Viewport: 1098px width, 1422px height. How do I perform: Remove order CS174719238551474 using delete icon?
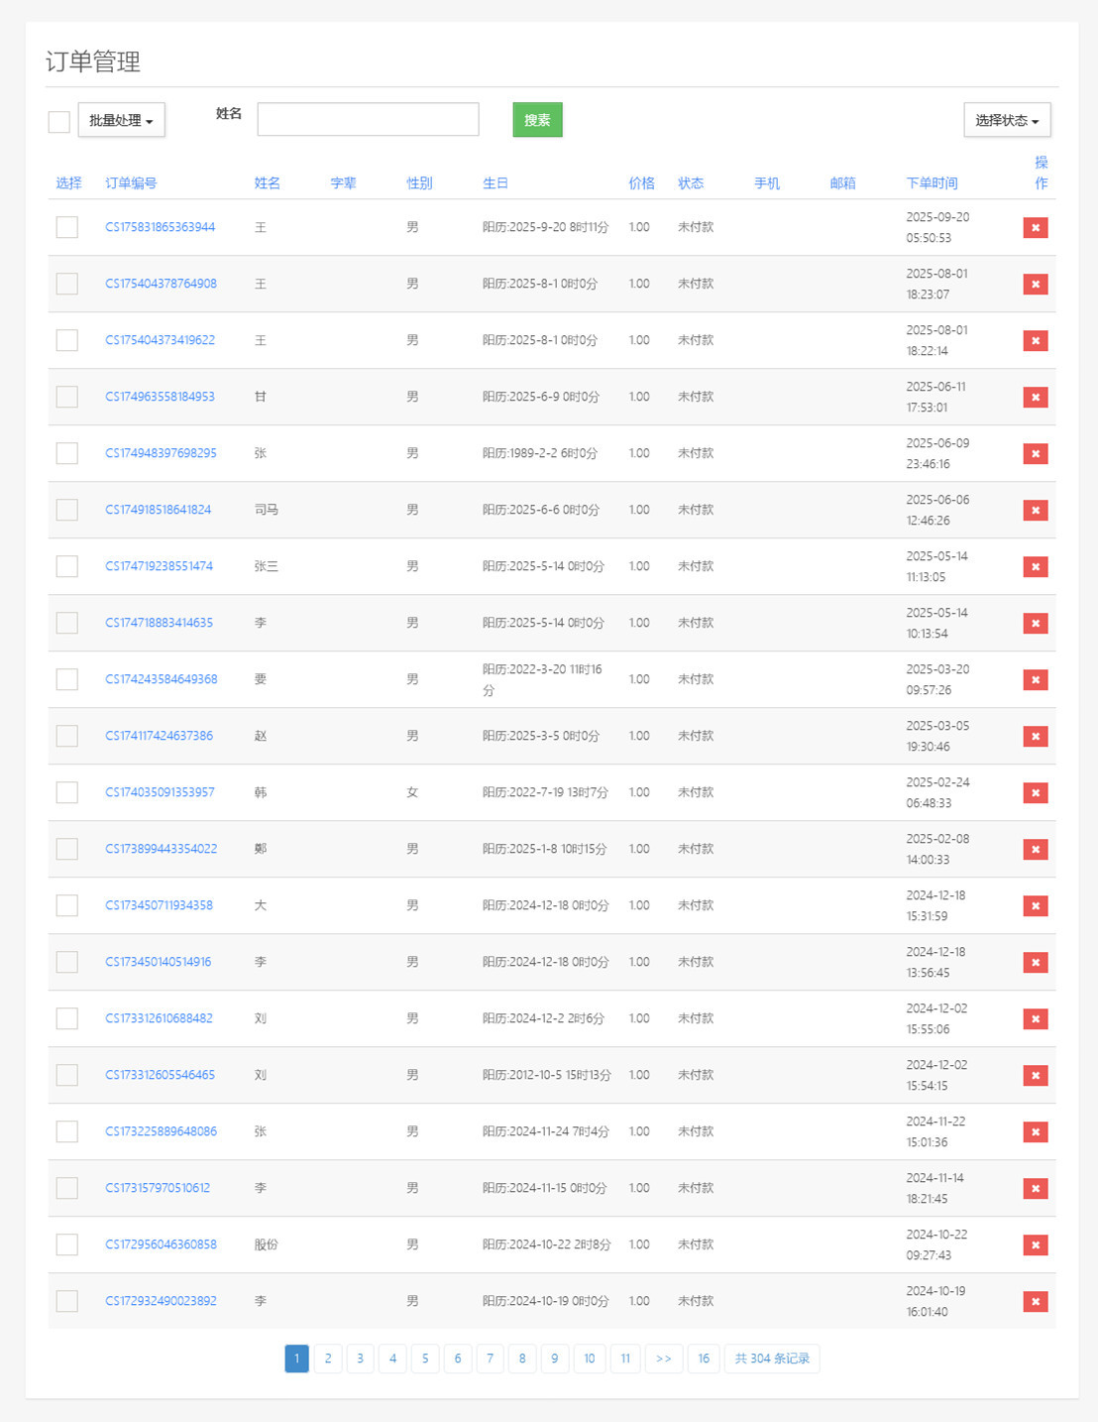(1035, 567)
